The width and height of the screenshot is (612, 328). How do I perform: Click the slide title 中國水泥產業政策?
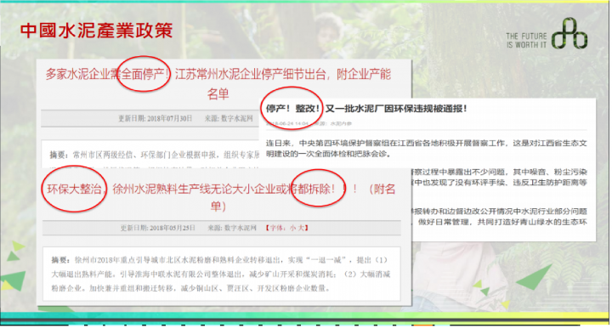click(x=96, y=31)
